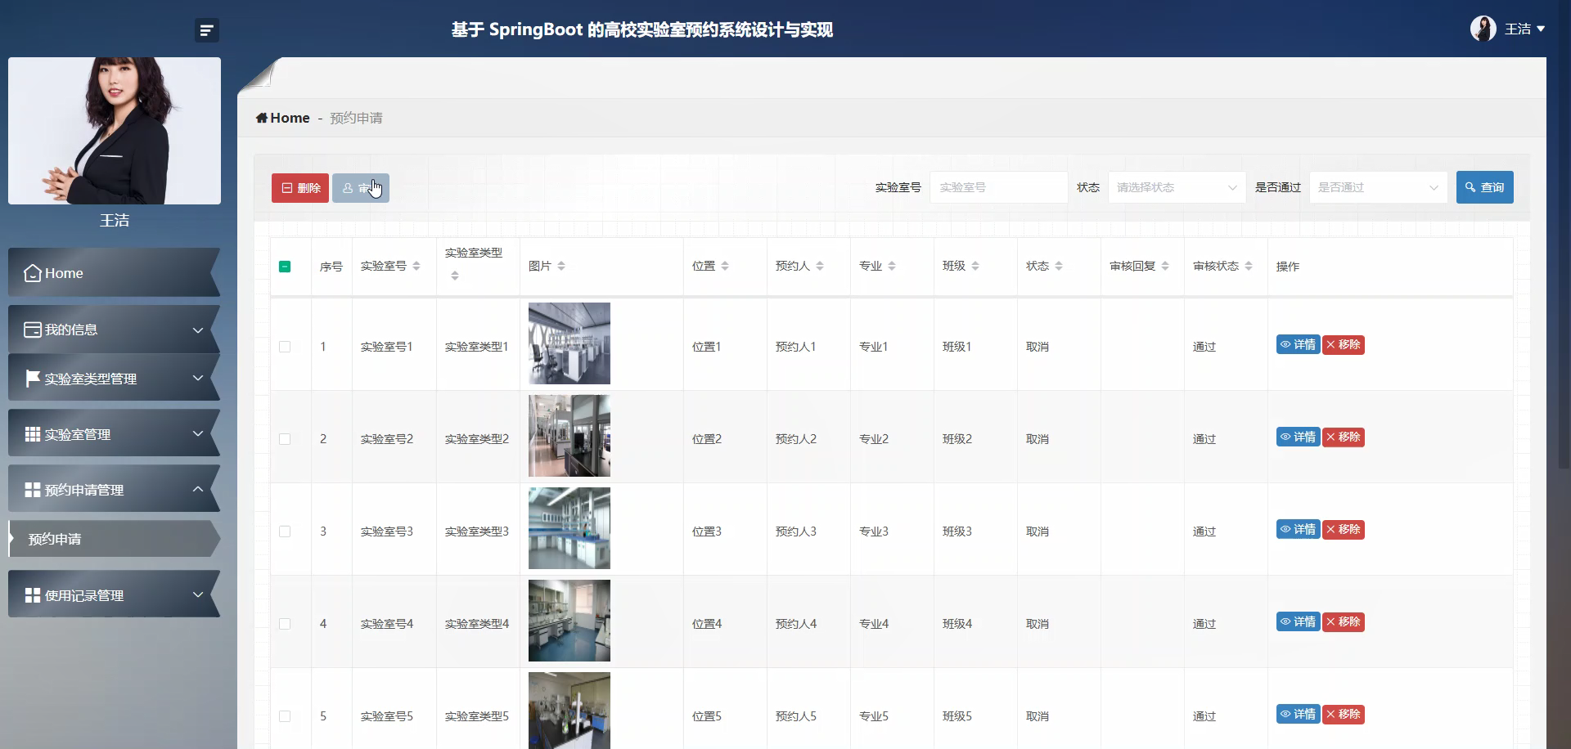The height and width of the screenshot is (749, 1571).
Task: Click the 查询 query button
Action: tap(1486, 187)
